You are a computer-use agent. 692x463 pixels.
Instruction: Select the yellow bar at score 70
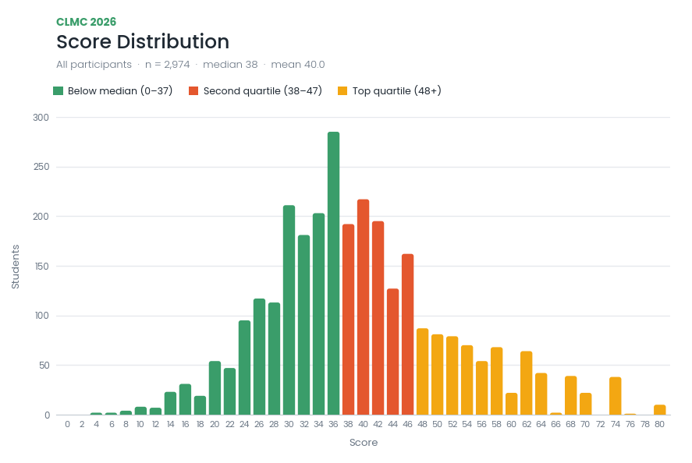coord(586,404)
